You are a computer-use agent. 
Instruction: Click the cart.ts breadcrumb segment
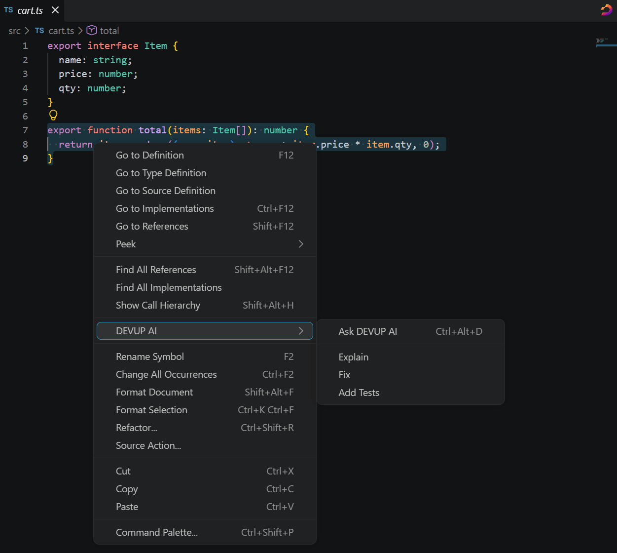pyautogui.click(x=61, y=31)
